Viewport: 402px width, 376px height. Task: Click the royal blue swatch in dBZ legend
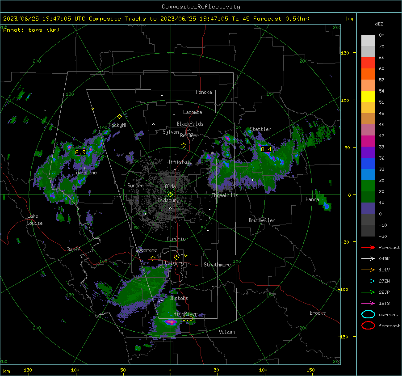coord(368,164)
